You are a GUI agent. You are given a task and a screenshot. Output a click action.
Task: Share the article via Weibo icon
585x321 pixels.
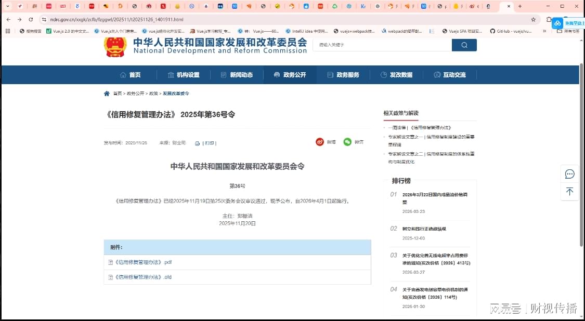[x=320, y=142]
